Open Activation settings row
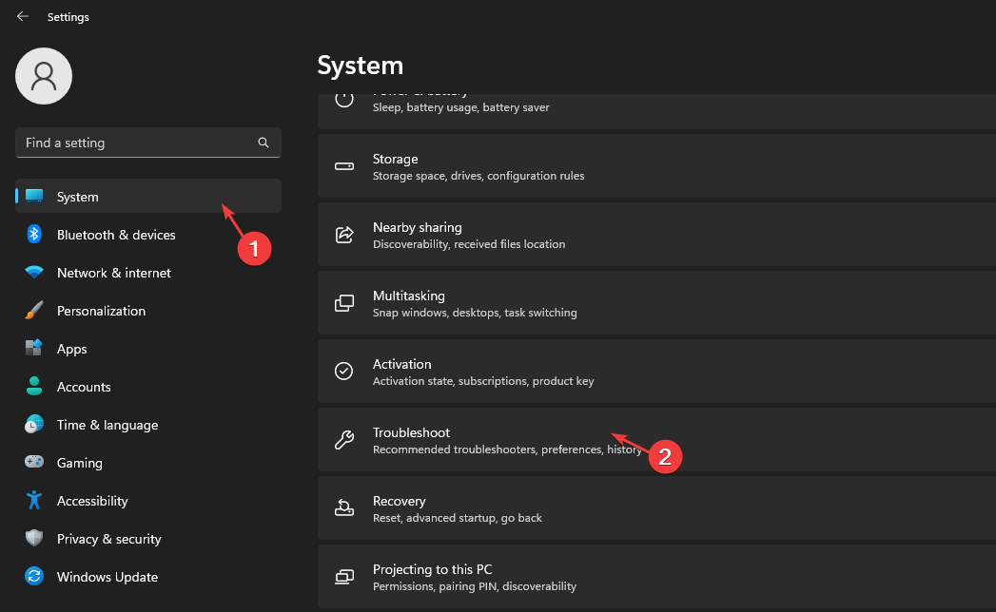This screenshot has height=612, width=996. [656, 372]
